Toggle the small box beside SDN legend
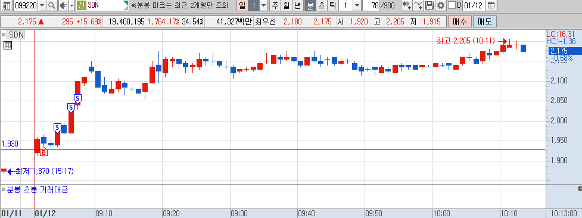The image size is (582, 218). tap(4, 35)
